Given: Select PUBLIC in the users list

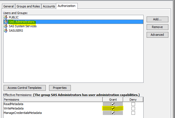Looking at the screenshot, I should (x=73, y=17).
